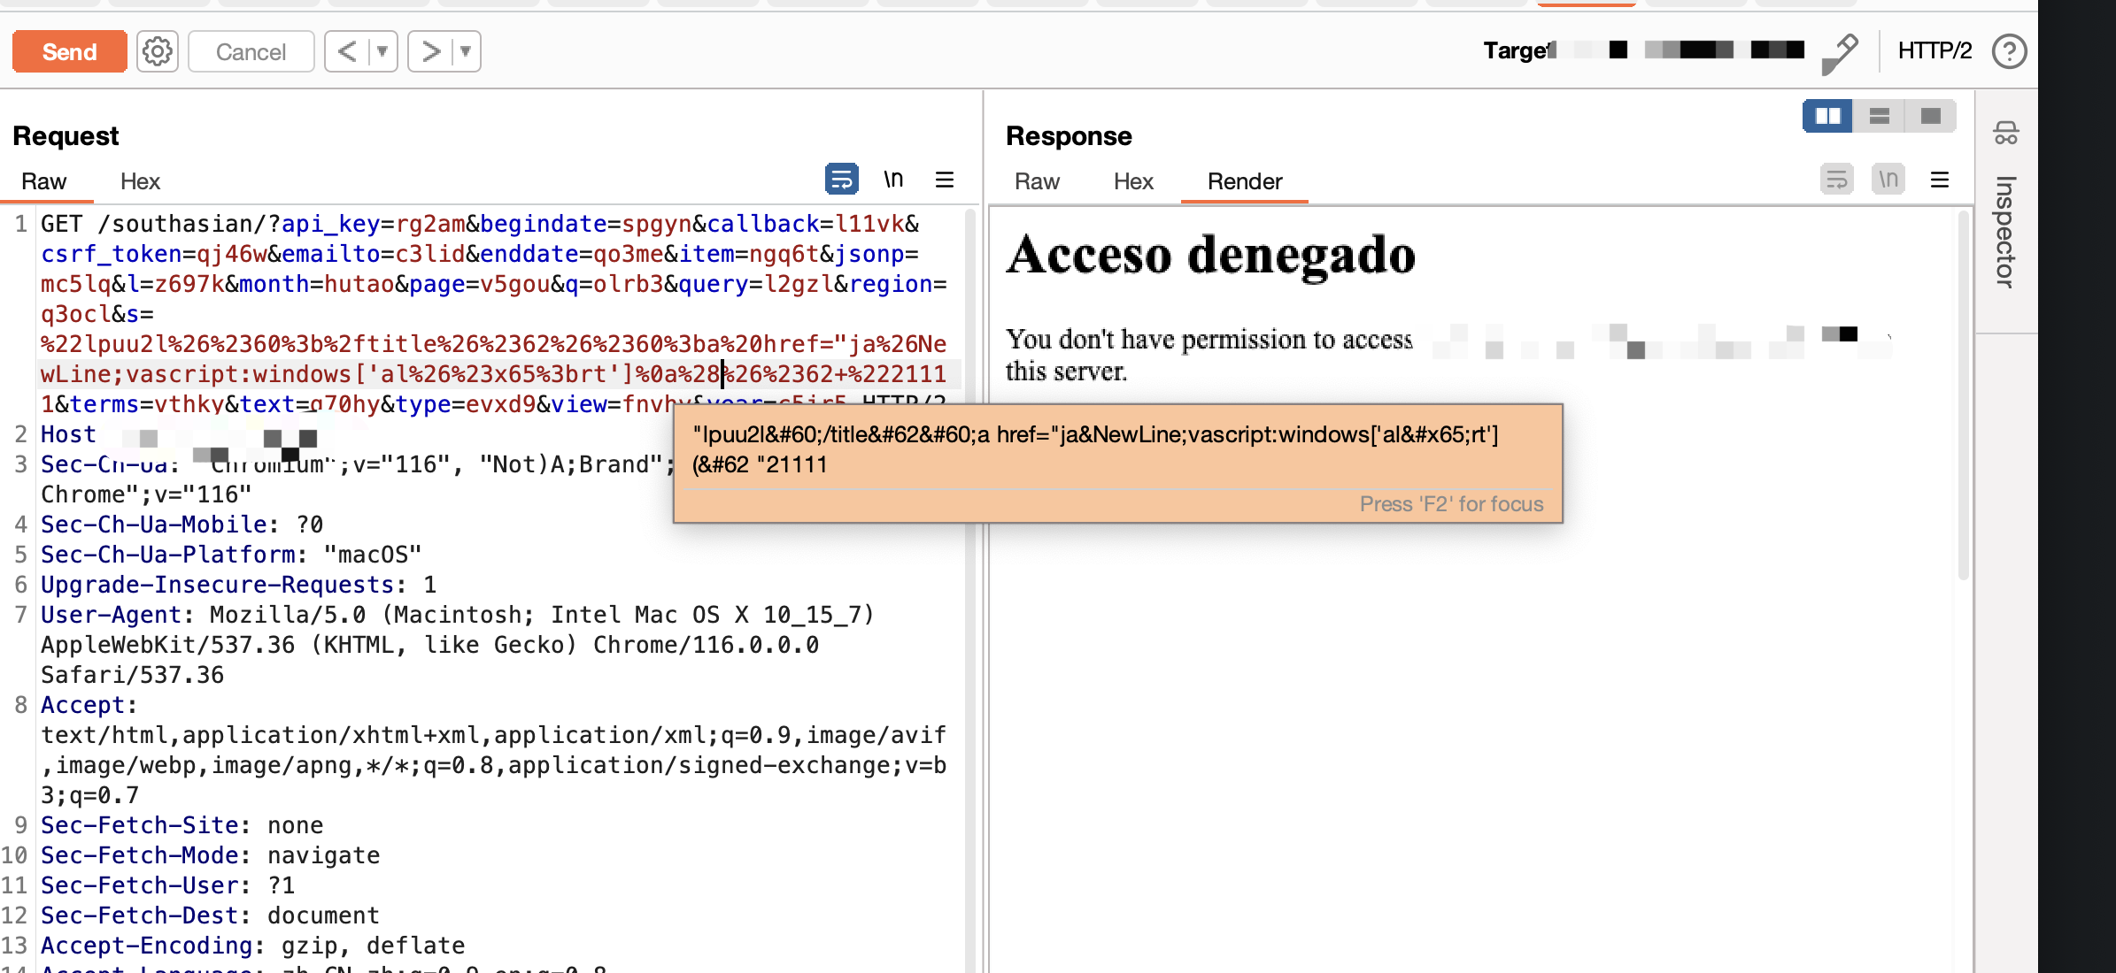Screen dimensions: 2116x973
Task: Toggle line wrap in the request editor
Action: (x=841, y=180)
